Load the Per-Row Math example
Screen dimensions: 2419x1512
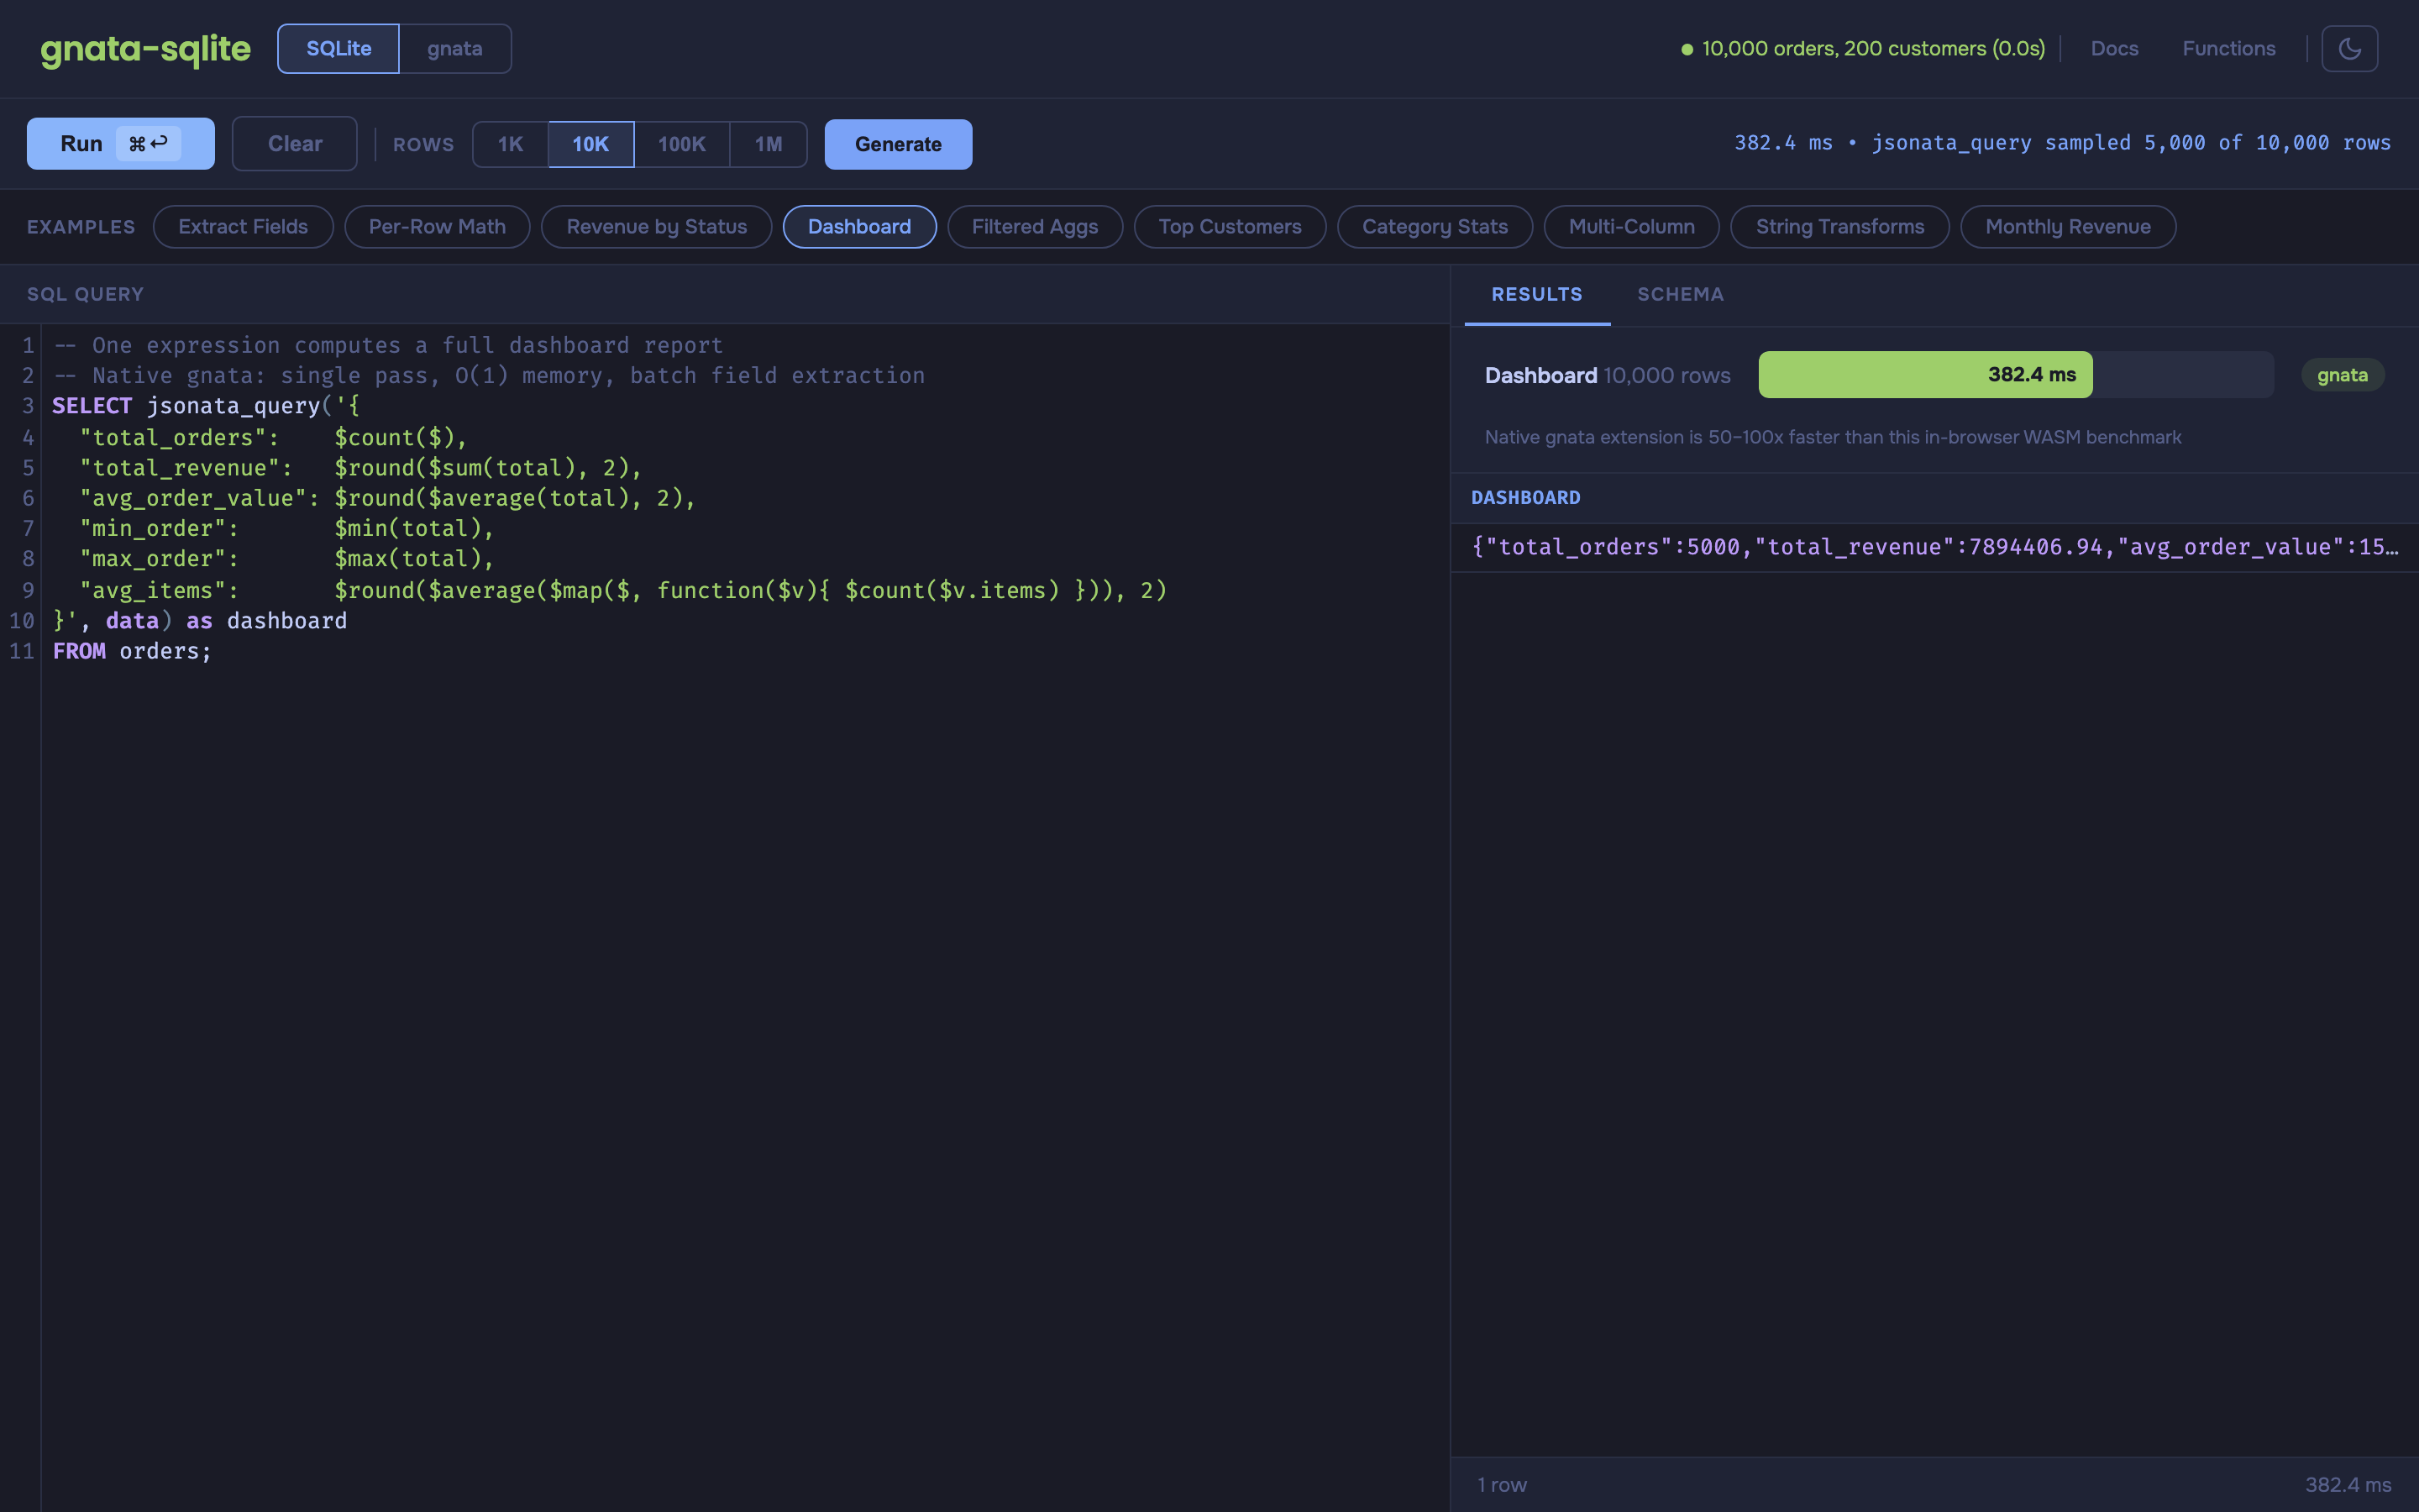tap(437, 226)
